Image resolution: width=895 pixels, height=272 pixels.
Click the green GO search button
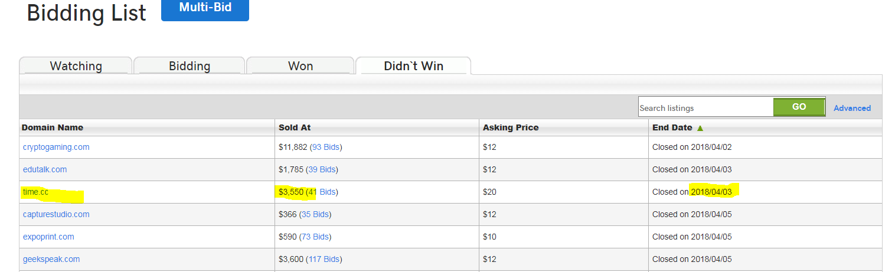click(799, 107)
